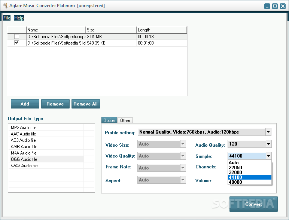This screenshot has width=289, height=220.
Task: Select Auto in Sample list
Action: (250, 163)
